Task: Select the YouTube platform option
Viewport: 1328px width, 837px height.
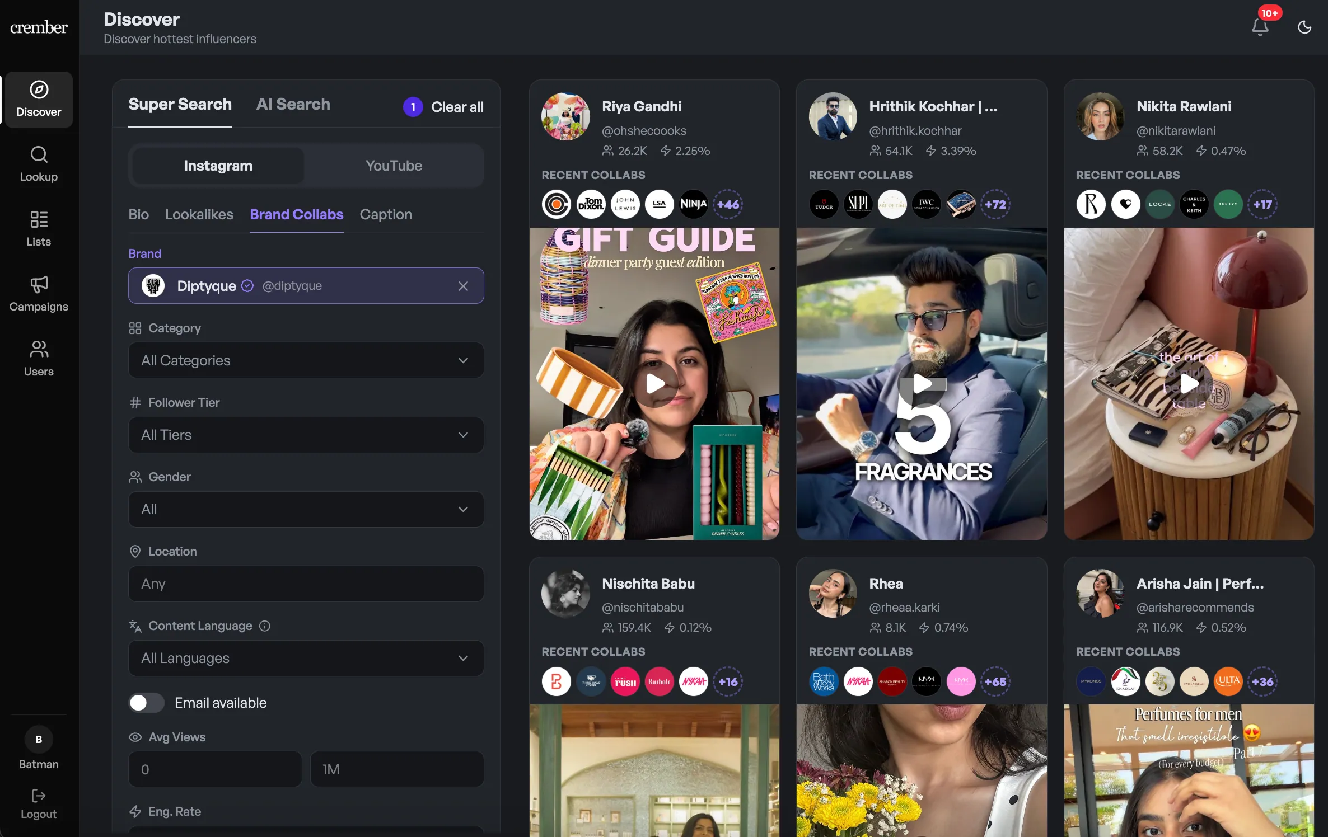Action: point(394,166)
